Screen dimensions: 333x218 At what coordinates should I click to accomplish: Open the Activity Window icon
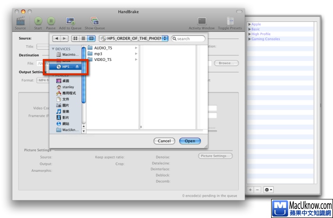(202, 21)
